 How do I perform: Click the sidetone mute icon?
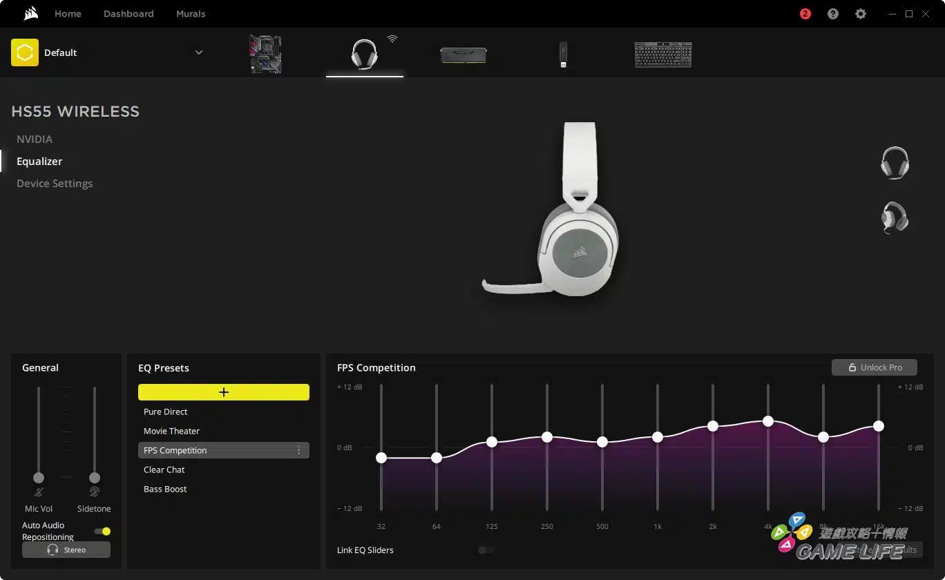94,492
